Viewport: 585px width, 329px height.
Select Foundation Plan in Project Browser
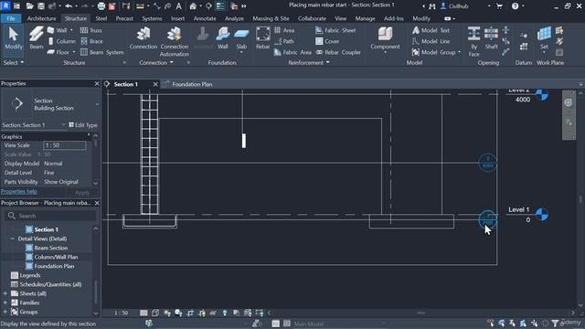[x=54, y=266]
